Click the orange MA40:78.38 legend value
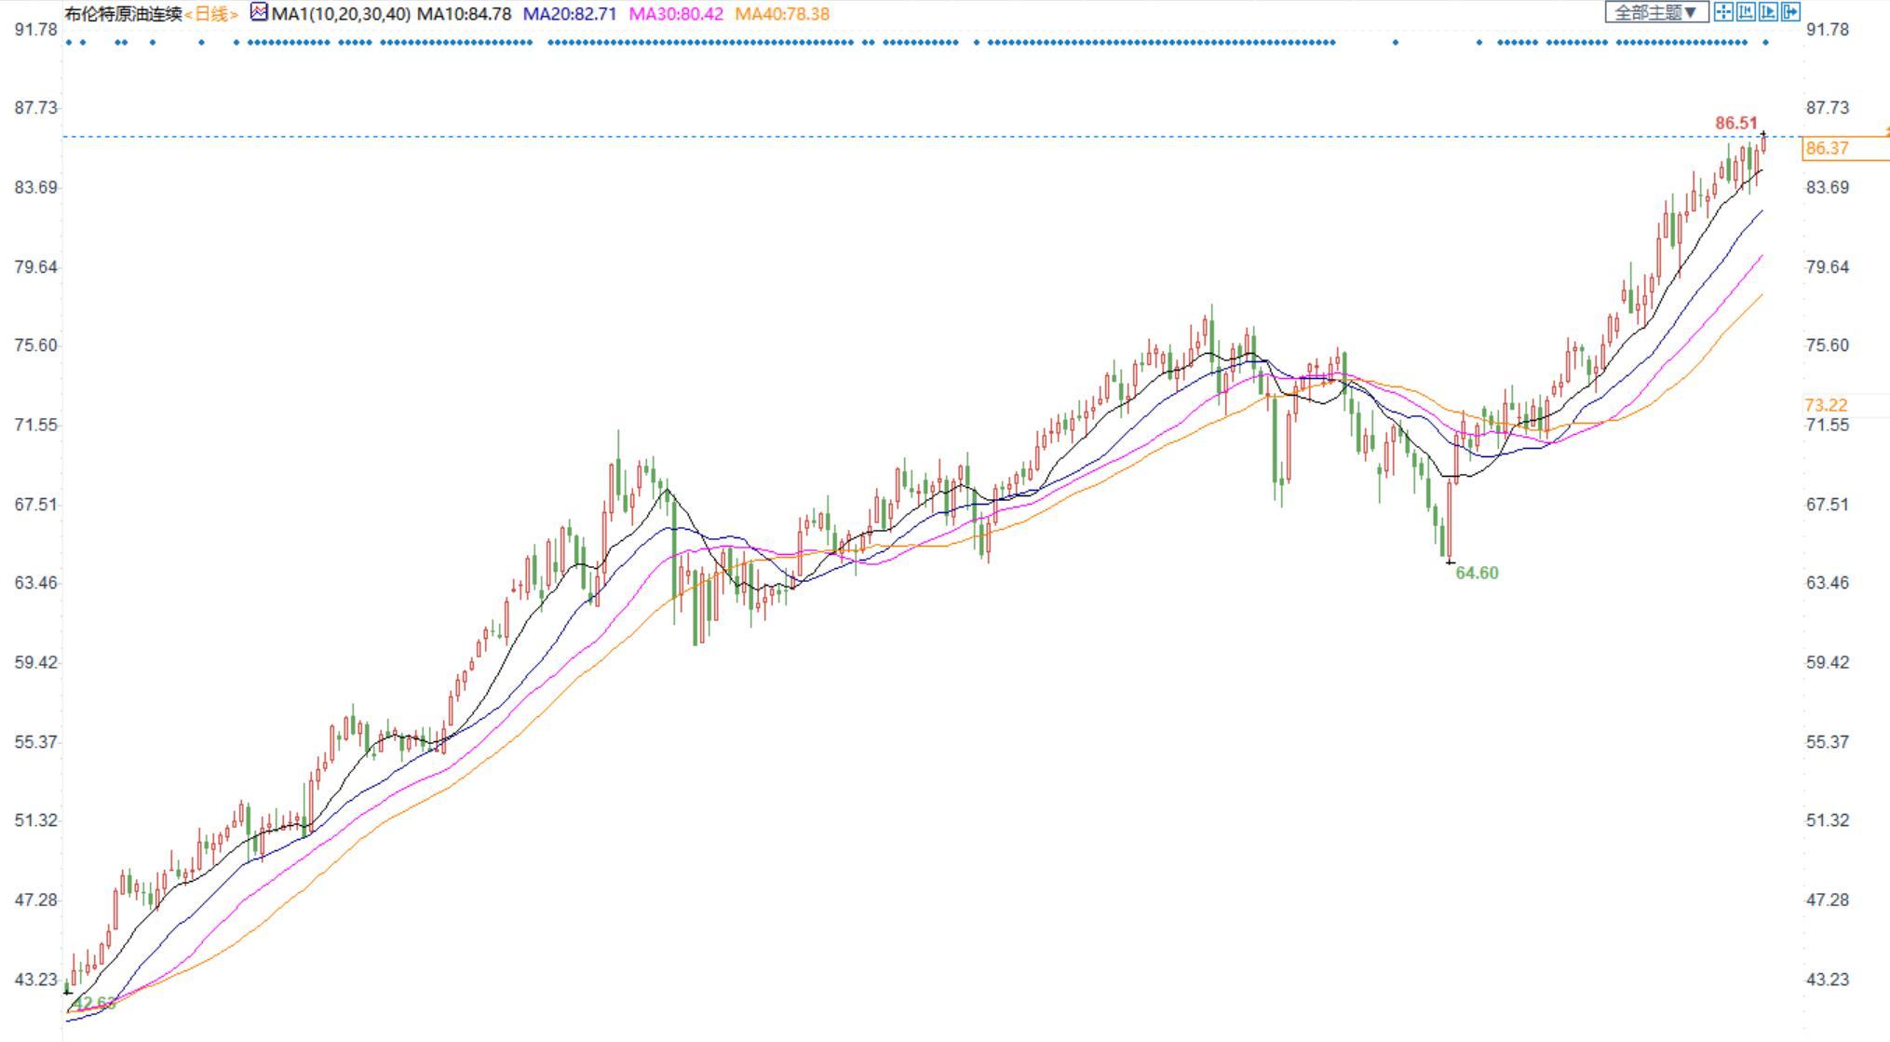 [x=782, y=14]
